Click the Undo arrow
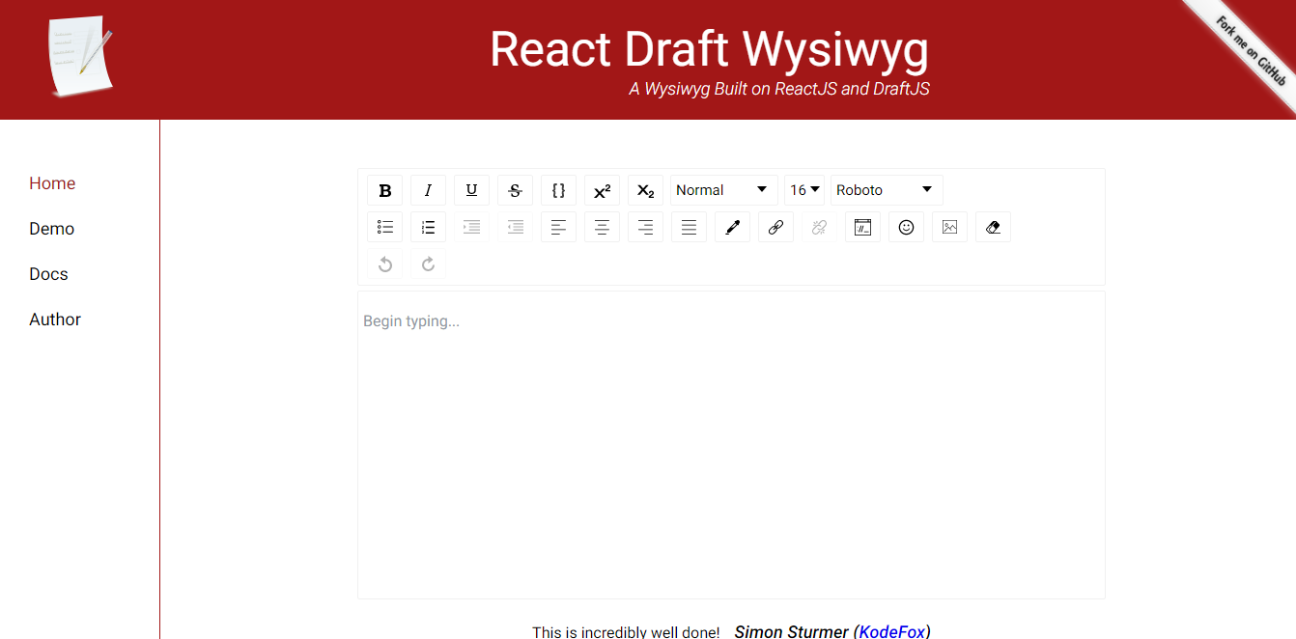This screenshot has width=1296, height=639. (384, 264)
